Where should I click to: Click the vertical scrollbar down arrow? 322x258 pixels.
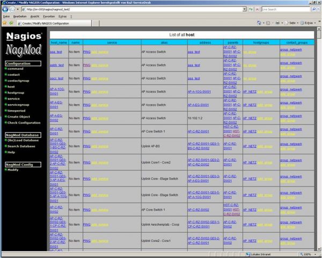click(x=319, y=248)
